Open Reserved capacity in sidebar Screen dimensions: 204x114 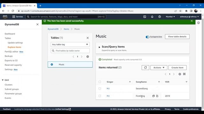[13, 65]
